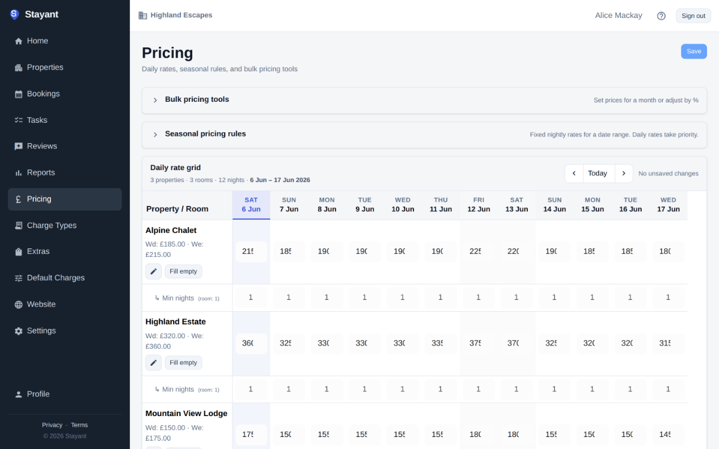Click the Reports bar chart icon

pyautogui.click(x=19, y=173)
